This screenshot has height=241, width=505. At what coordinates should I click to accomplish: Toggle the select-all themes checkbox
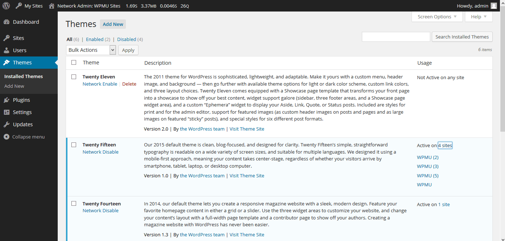coord(74,63)
